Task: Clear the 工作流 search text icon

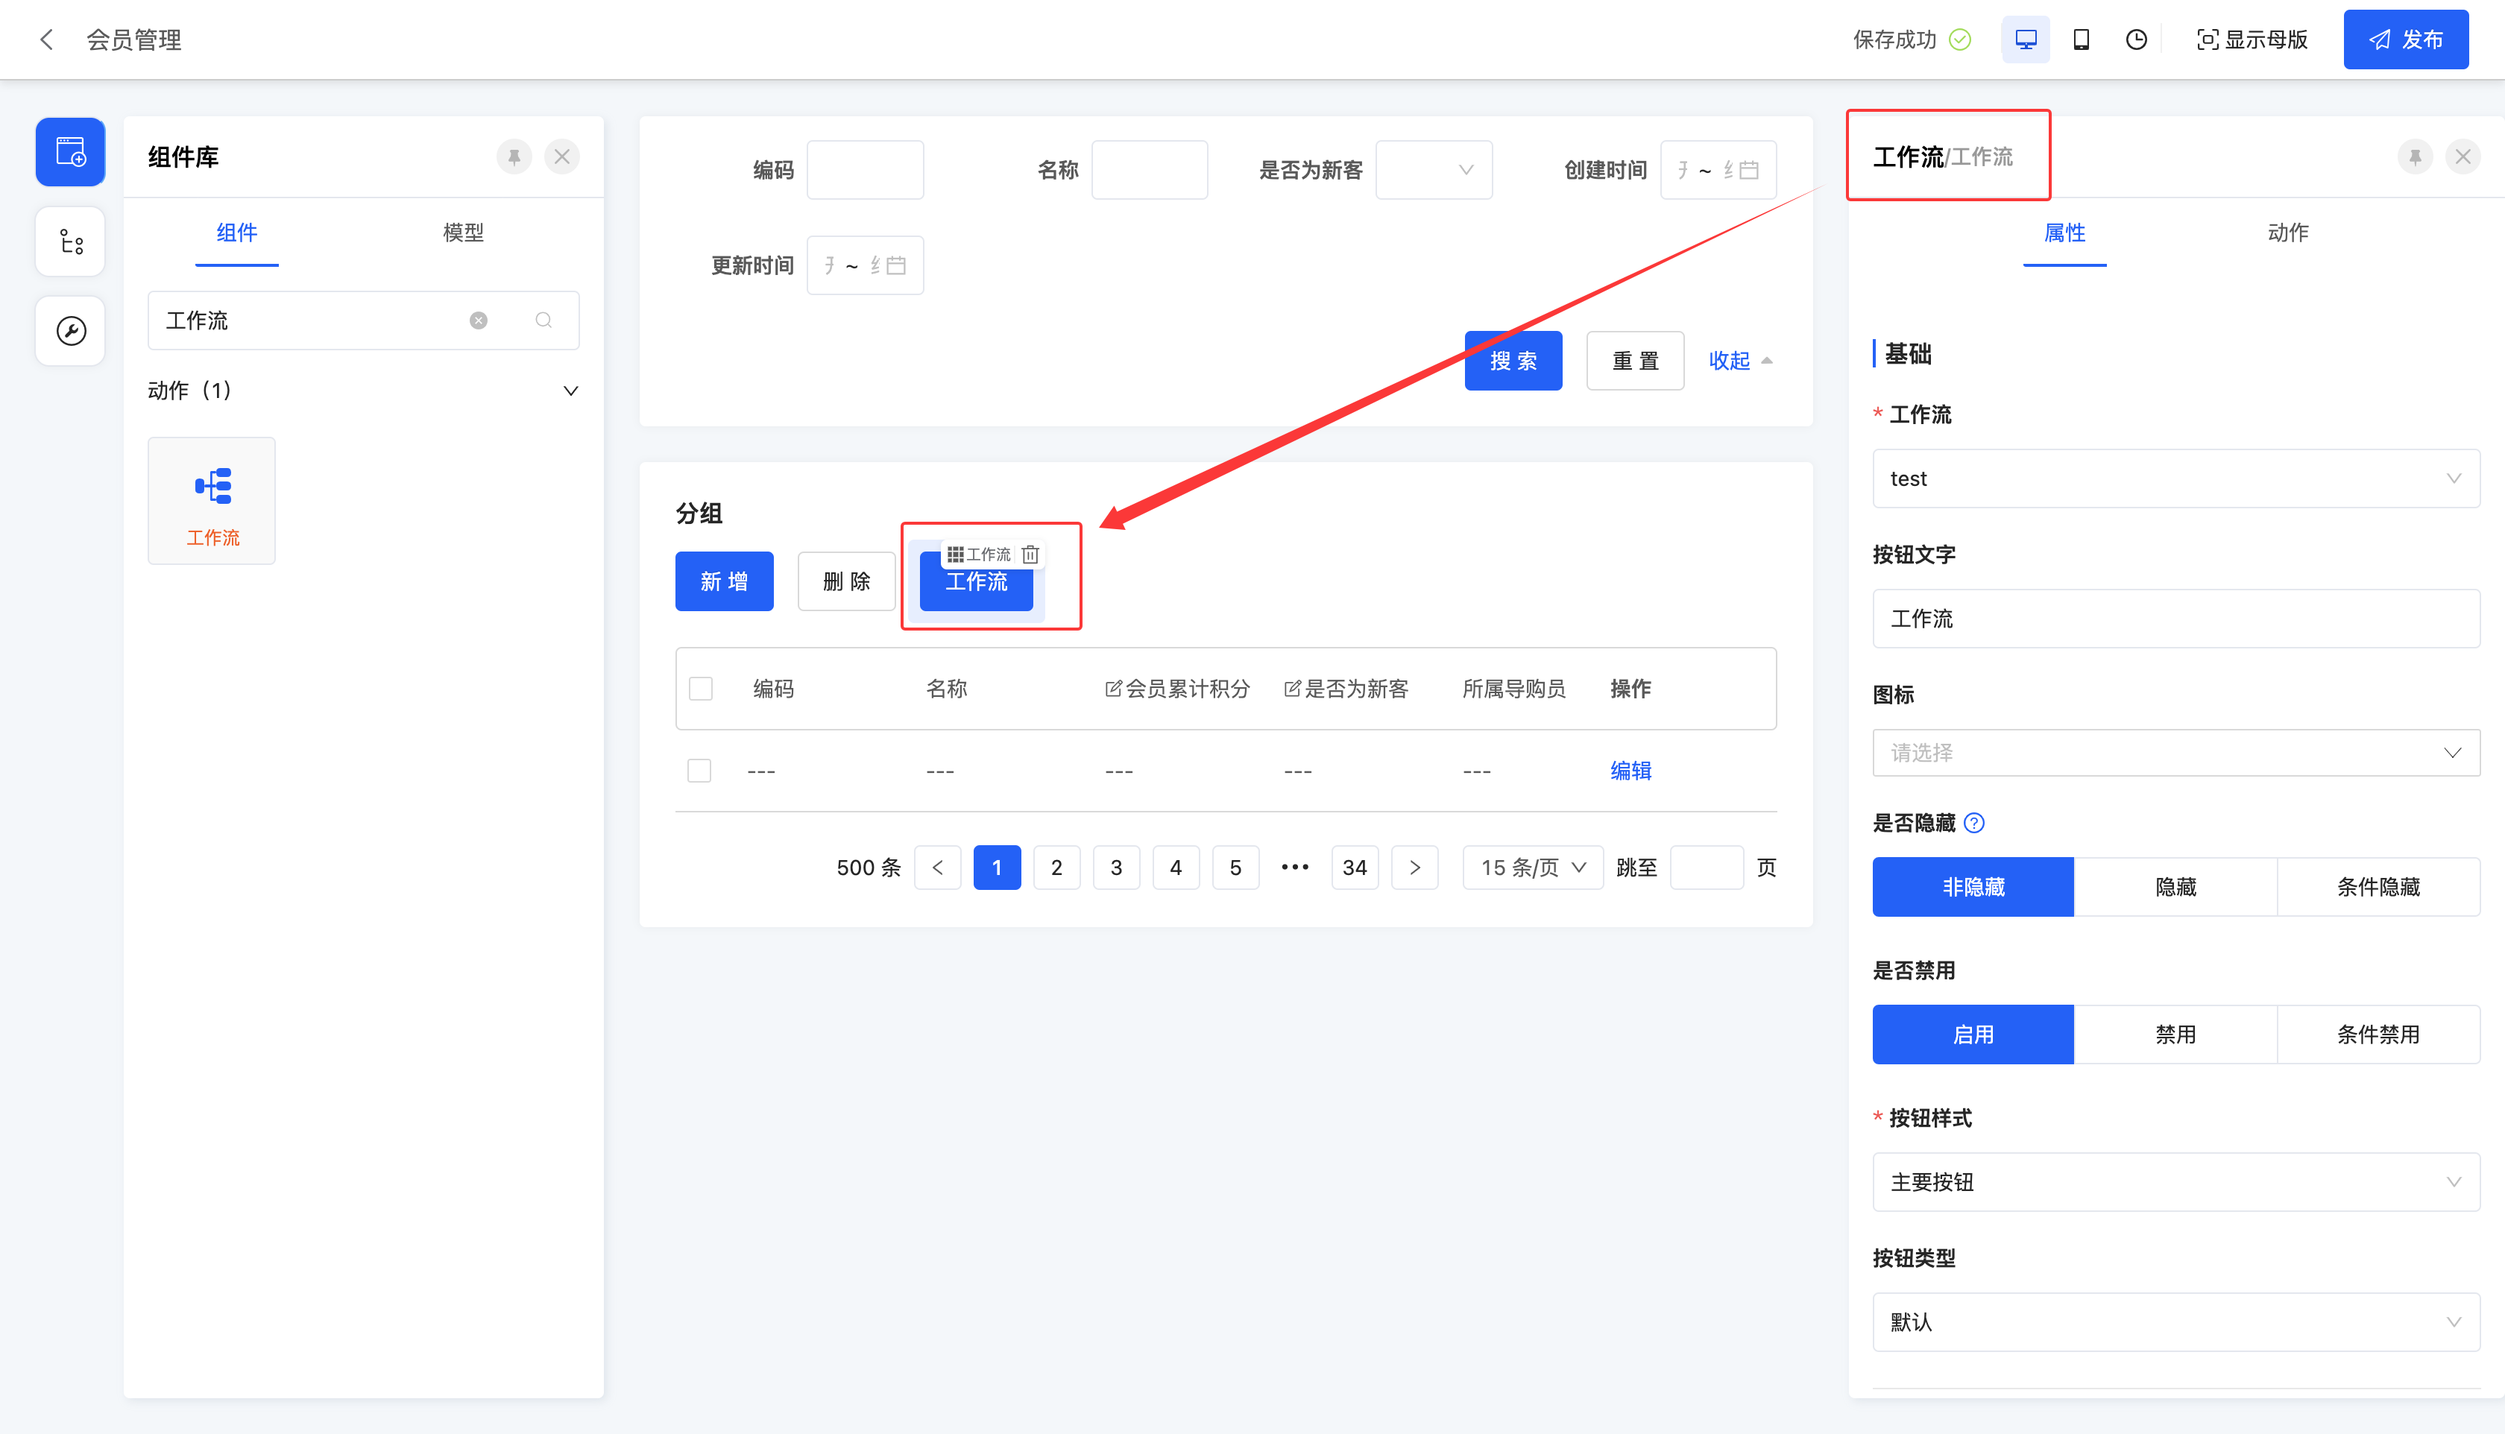Action: (479, 320)
